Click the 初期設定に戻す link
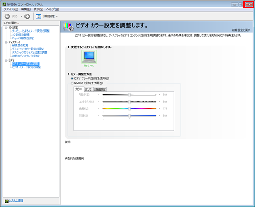 coord(241,30)
